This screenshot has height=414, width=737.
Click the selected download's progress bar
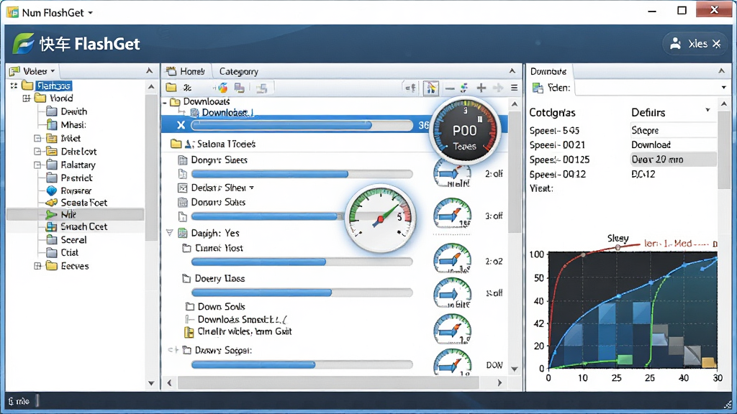302,125
